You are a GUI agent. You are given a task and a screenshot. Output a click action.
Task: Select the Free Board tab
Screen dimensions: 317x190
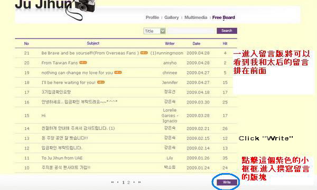click(223, 17)
